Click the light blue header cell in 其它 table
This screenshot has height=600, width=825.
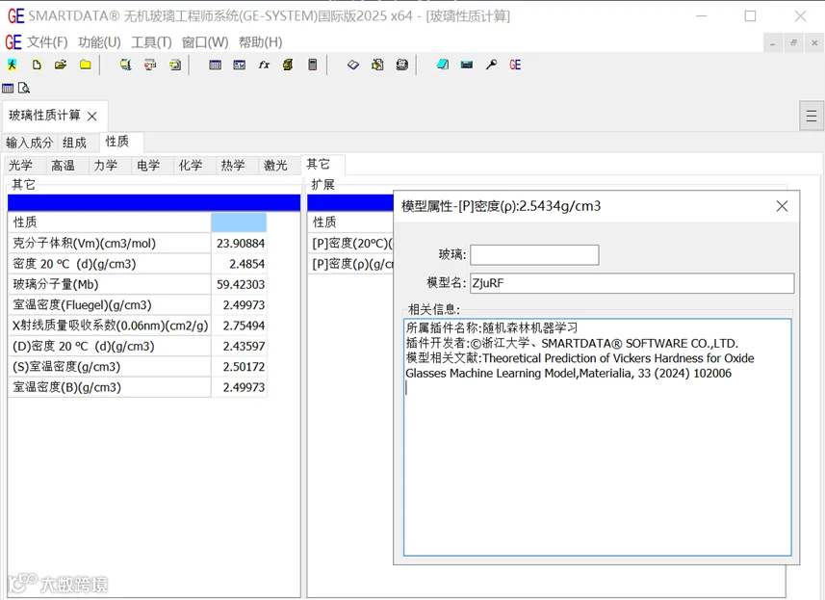point(239,222)
